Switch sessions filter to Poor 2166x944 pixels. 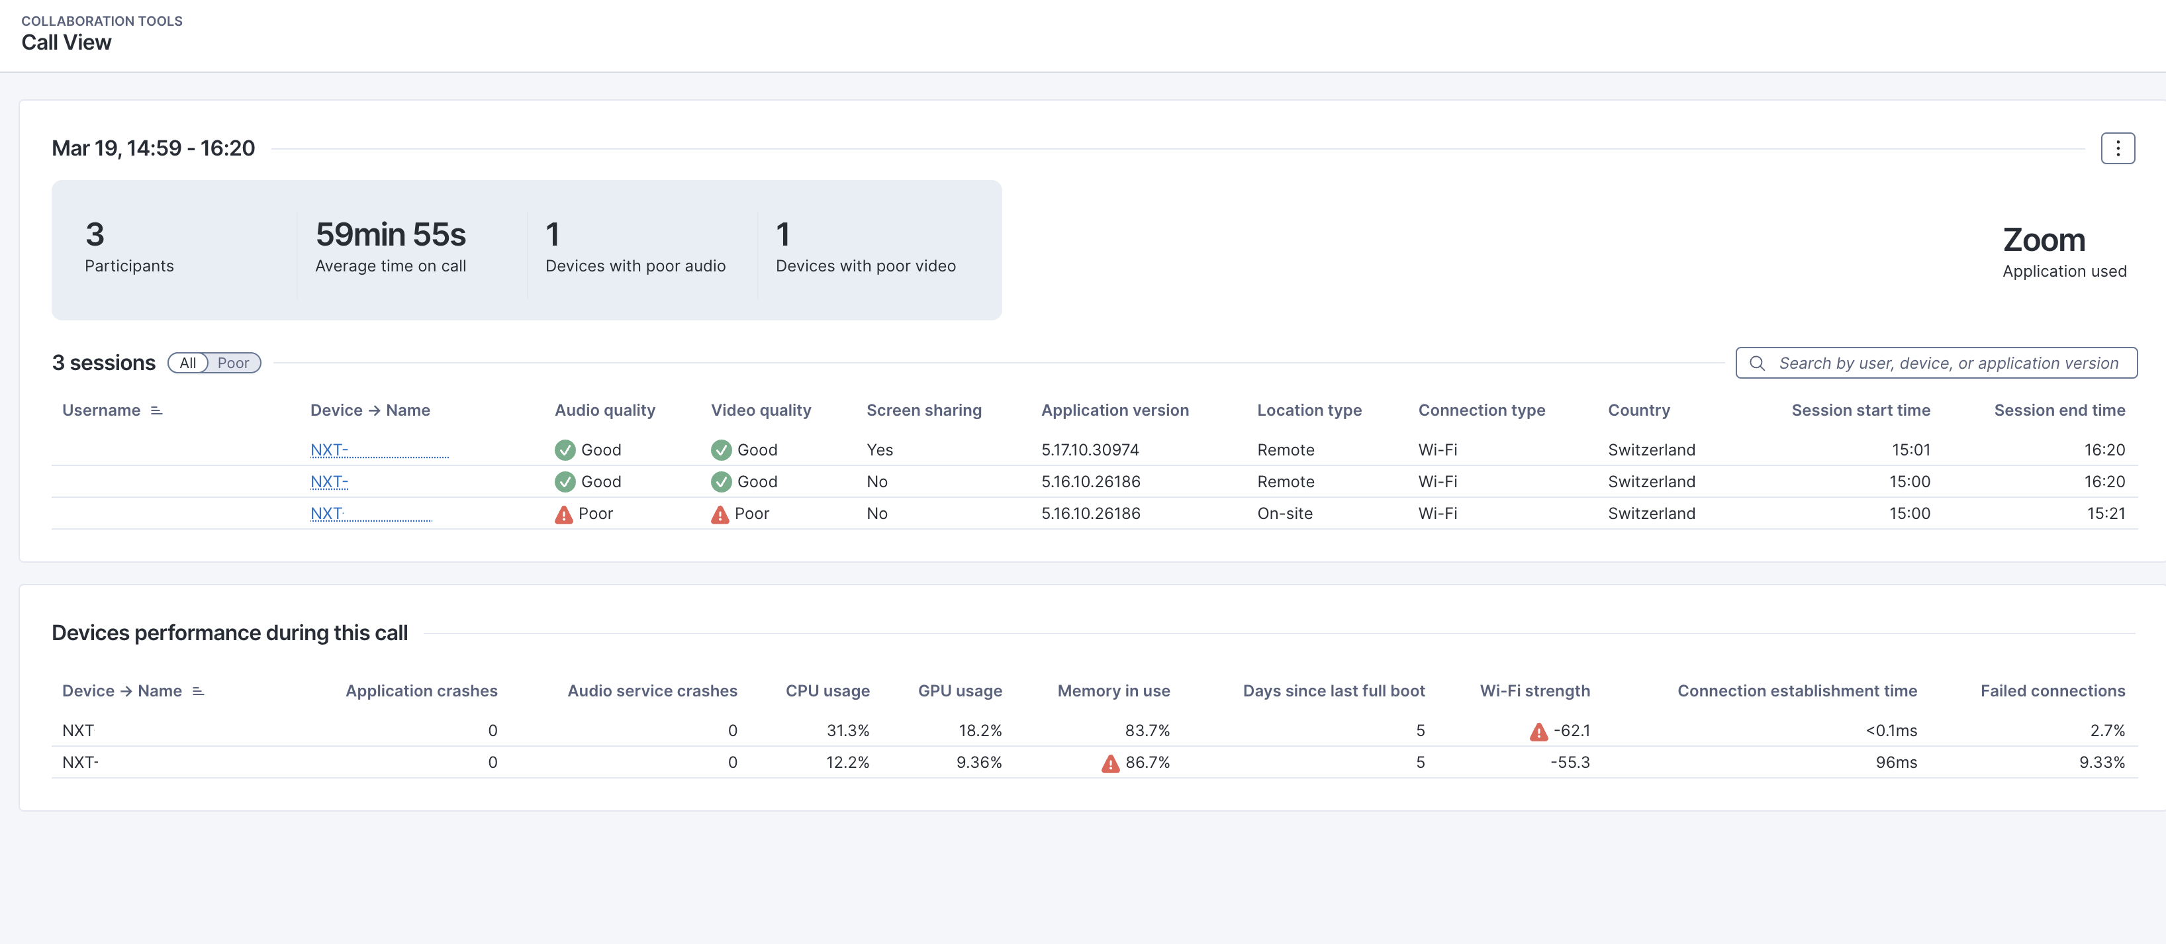point(233,363)
